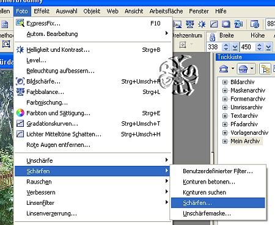Click the Höhe value spinner arrows

click(x=259, y=47)
